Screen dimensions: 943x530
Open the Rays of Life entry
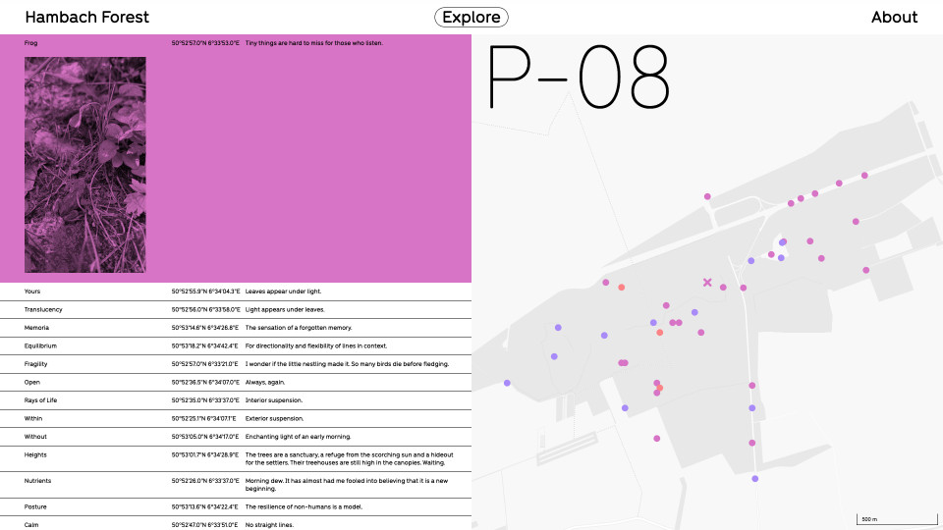click(x=236, y=400)
